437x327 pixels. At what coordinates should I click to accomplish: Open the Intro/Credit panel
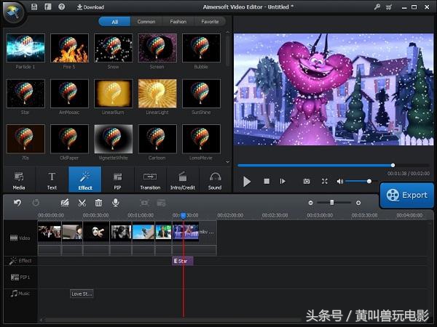click(x=183, y=180)
